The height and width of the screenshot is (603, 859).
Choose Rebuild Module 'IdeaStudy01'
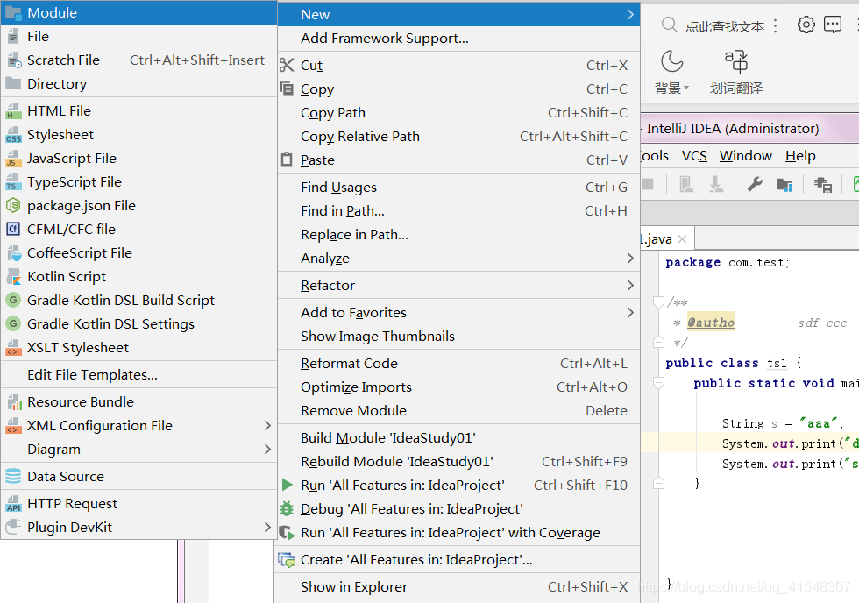458,462
